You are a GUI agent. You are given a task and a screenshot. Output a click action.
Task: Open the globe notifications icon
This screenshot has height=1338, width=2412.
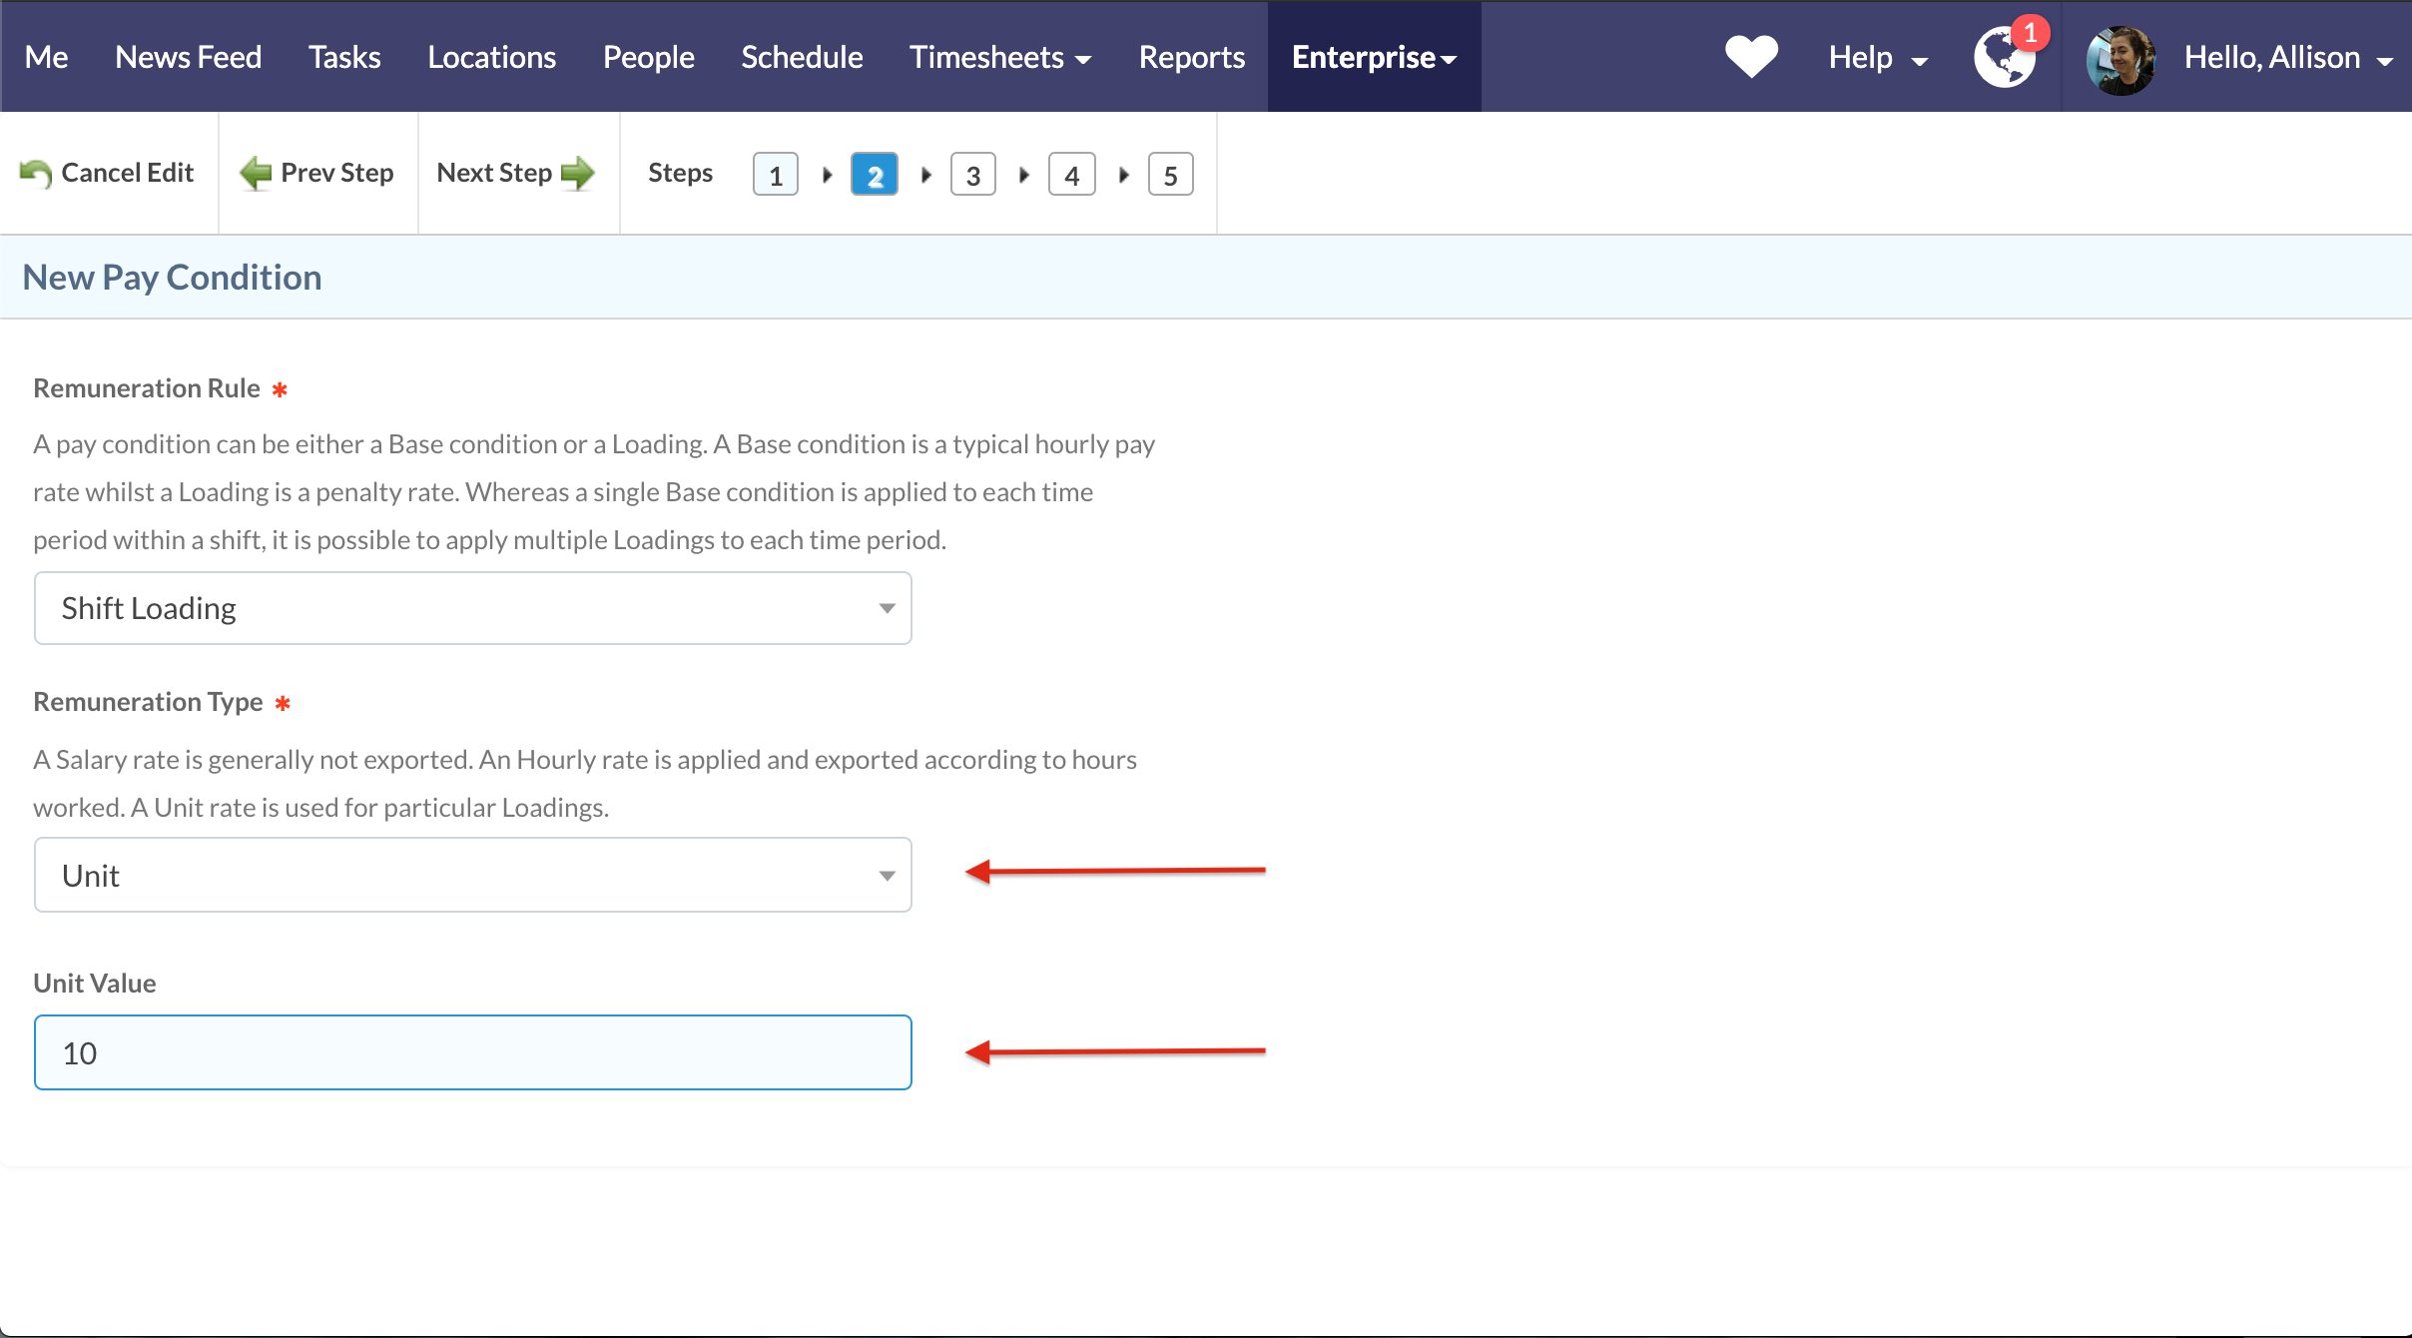pos(2005,58)
